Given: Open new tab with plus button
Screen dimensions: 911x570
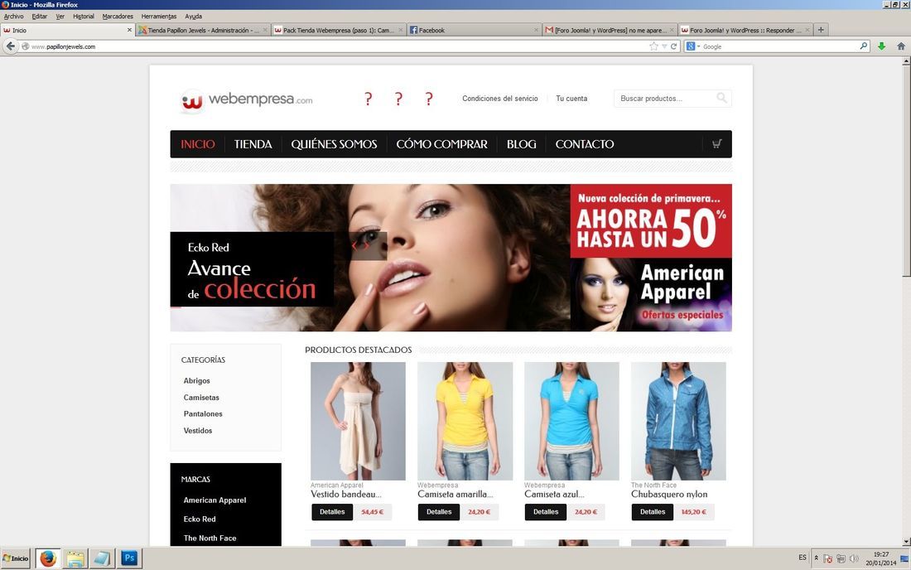Looking at the screenshot, I should pyautogui.click(x=821, y=30).
